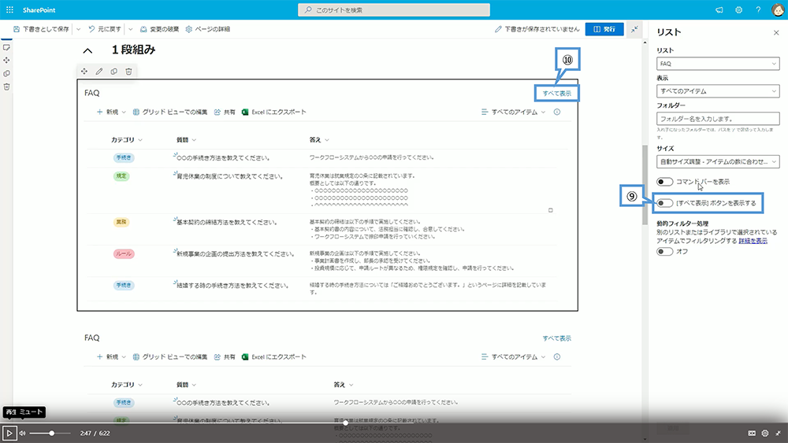Screen dimensions: 788x443
Task: Click the left rail move section icon
Action: 6,61
